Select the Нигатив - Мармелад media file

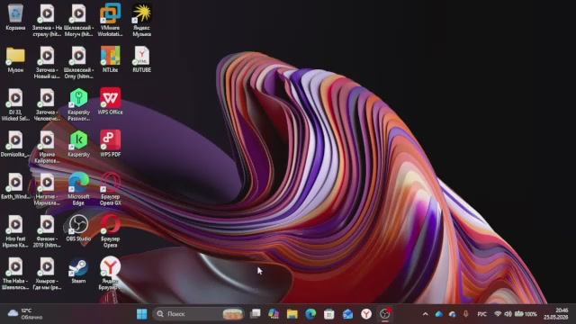coord(47,189)
